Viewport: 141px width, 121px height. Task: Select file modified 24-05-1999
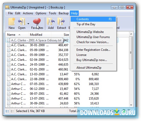pyautogui.click(x=37, y=65)
